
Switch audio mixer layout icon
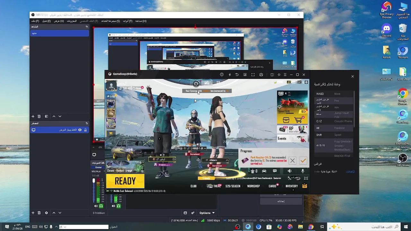(185, 213)
